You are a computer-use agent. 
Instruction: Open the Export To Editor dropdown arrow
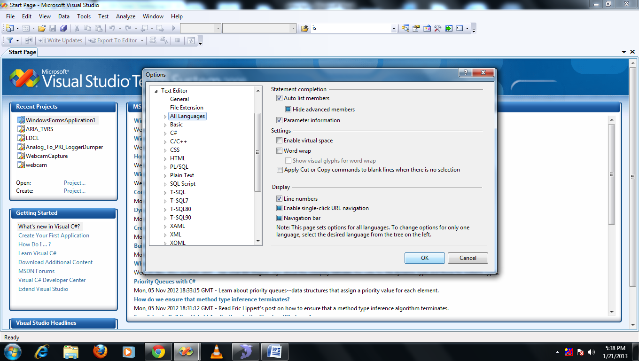pos(142,40)
